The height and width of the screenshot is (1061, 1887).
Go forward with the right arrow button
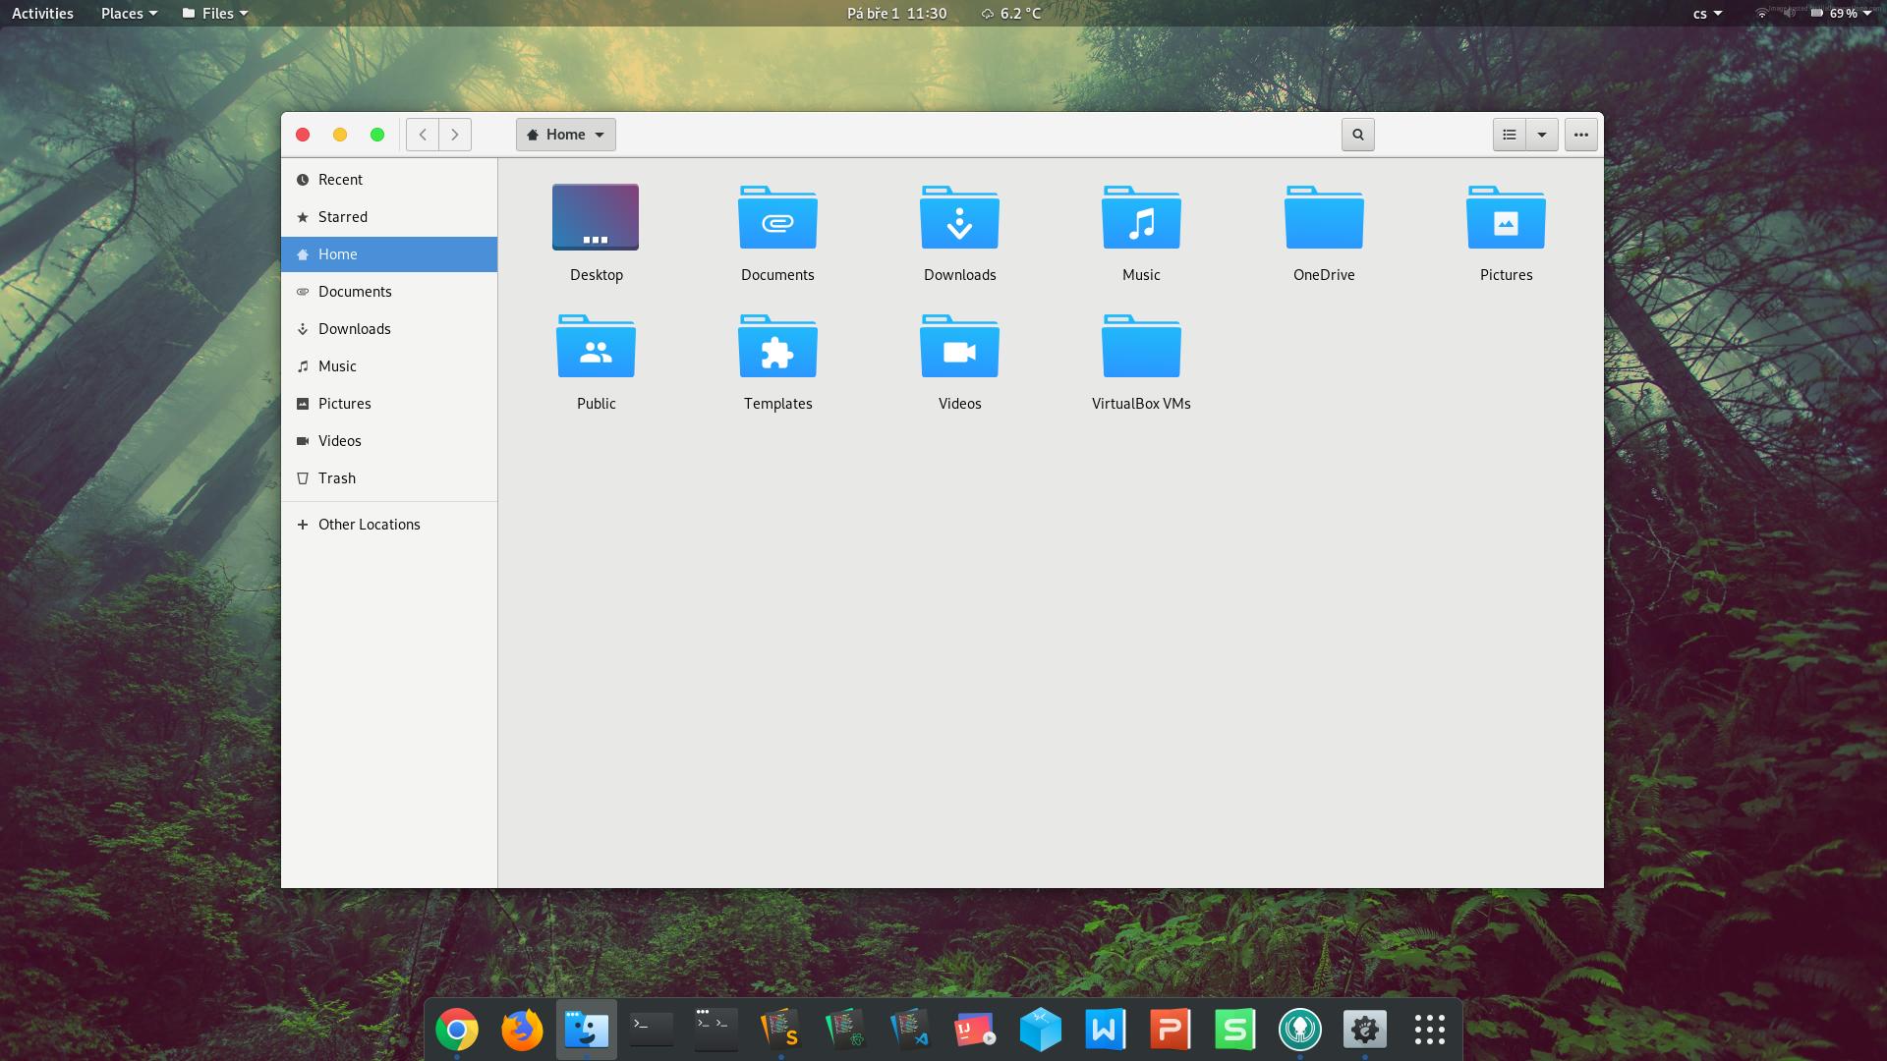[x=455, y=135]
